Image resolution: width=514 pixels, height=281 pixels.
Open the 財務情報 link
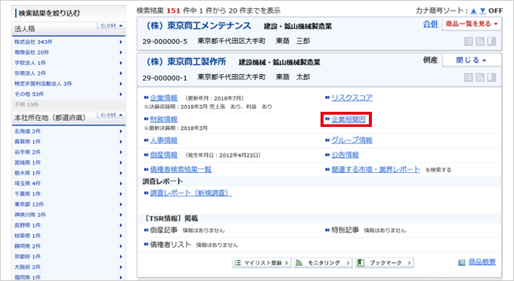[x=163, y=119]
